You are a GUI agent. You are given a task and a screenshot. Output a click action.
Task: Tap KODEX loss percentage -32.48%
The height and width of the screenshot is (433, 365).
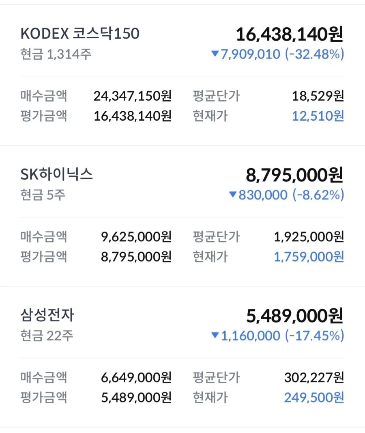(315, 54)
